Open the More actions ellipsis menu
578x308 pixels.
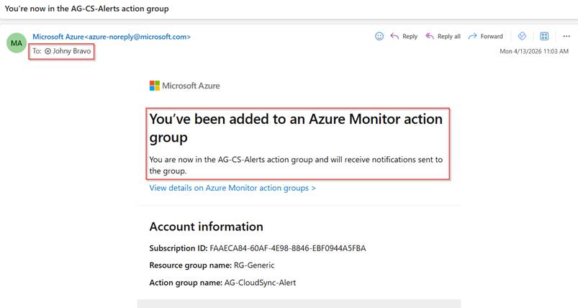tap(566, 36)
